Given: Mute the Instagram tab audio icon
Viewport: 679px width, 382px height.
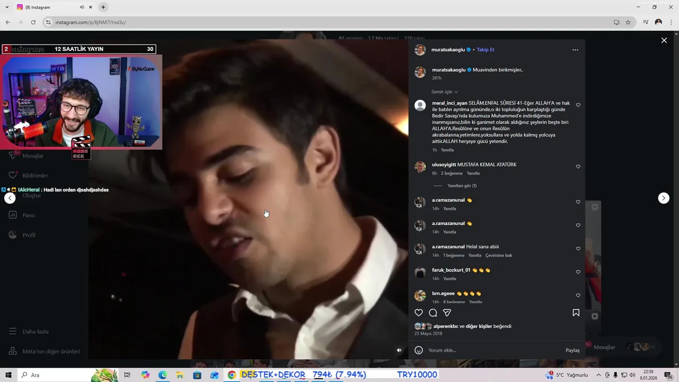Looking at the screenshot, I should click(x=82, y=7).
